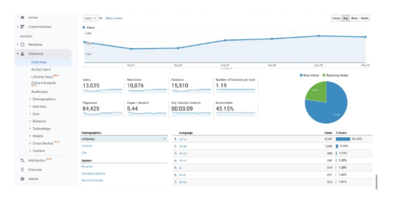Click the City demographics link

click(84, 152)
